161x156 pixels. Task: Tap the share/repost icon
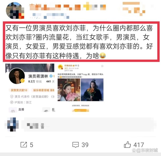[x=24, y=145]
